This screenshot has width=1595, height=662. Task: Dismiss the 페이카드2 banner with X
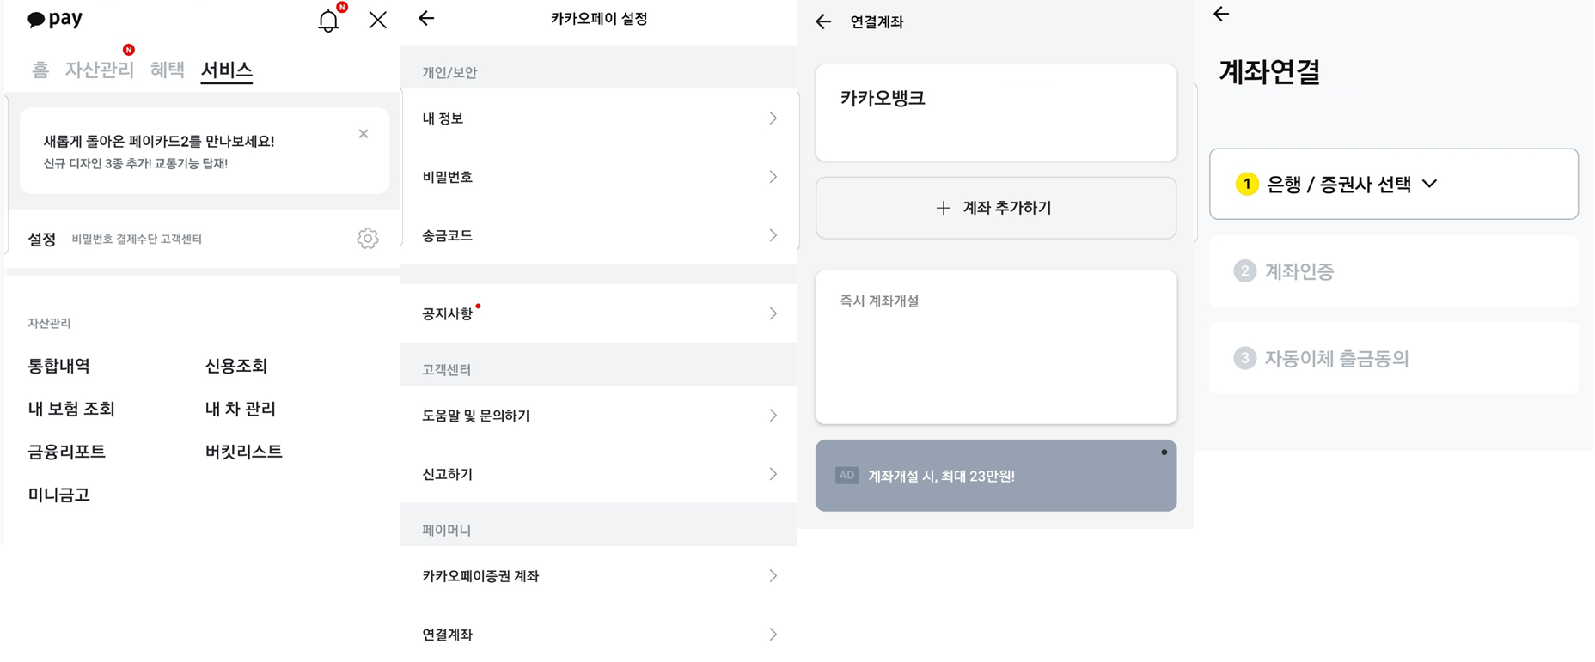click(x=364, y=134)
